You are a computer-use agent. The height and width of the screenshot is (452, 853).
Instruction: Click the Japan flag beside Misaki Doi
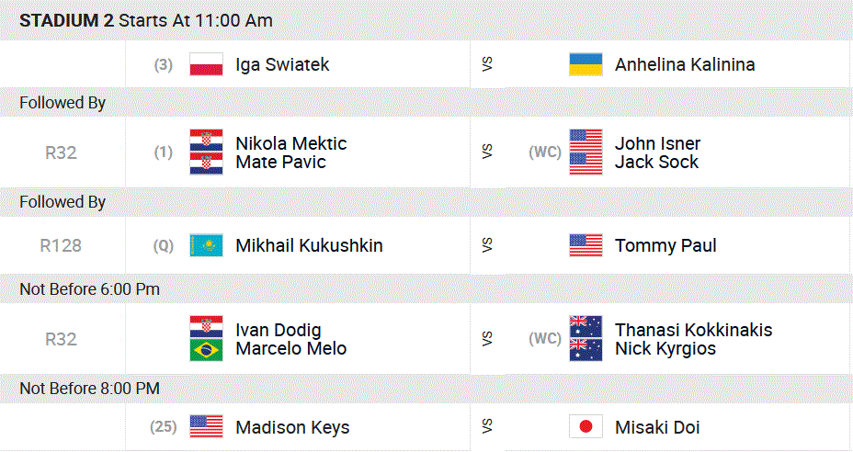pos(586,427)
